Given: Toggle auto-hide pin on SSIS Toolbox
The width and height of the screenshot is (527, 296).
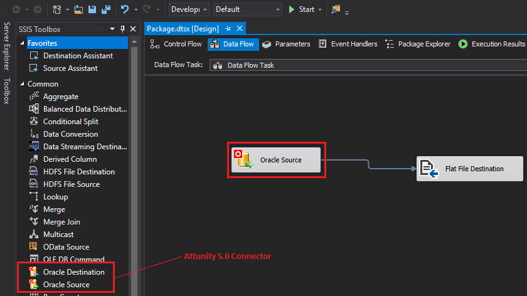Looking at the screenshot, I should click(x=123, y=29).
